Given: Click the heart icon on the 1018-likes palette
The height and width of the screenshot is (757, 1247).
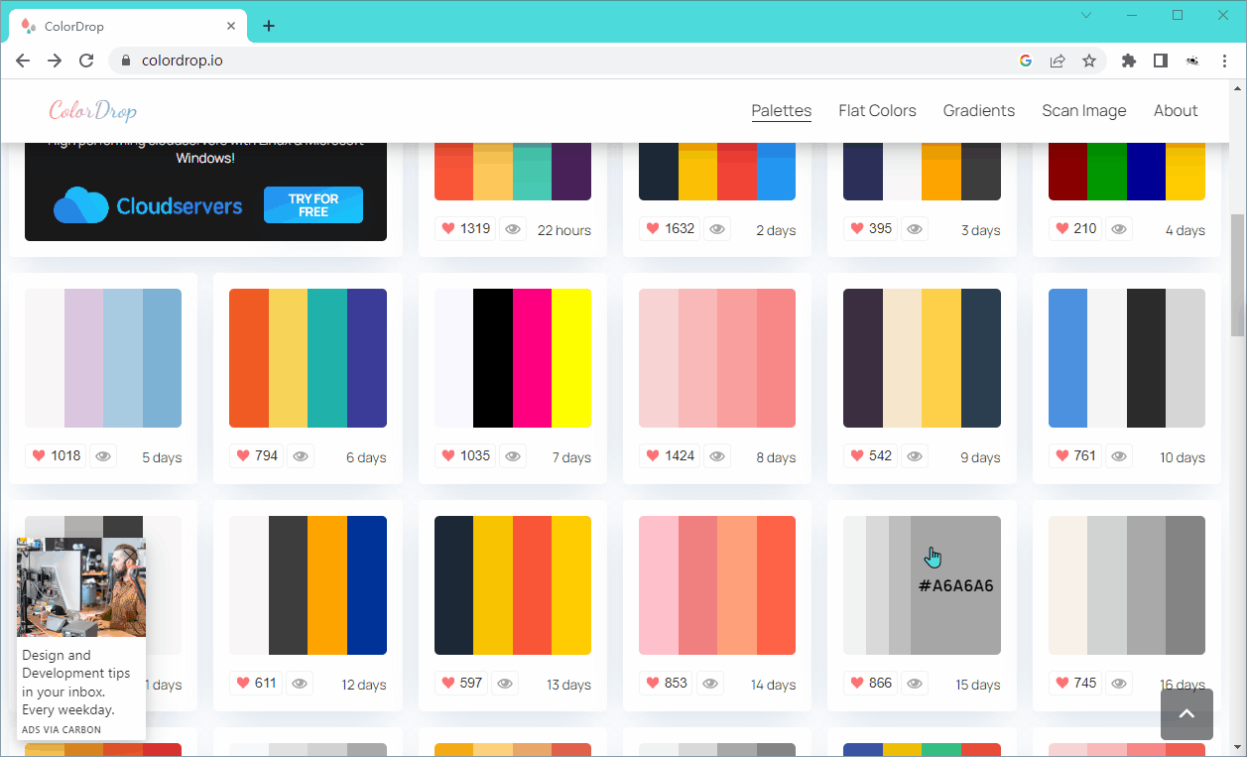Looking at the screenshot, I should point(40,455).
